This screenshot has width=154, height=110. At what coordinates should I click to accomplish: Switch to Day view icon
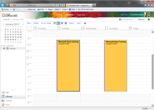pyautogui.click(x=54, y=23)
